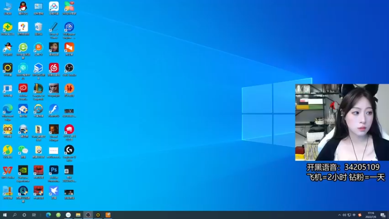Select white image file thumbnail on desktop
The image size is (389, 219).
(54, 151)
